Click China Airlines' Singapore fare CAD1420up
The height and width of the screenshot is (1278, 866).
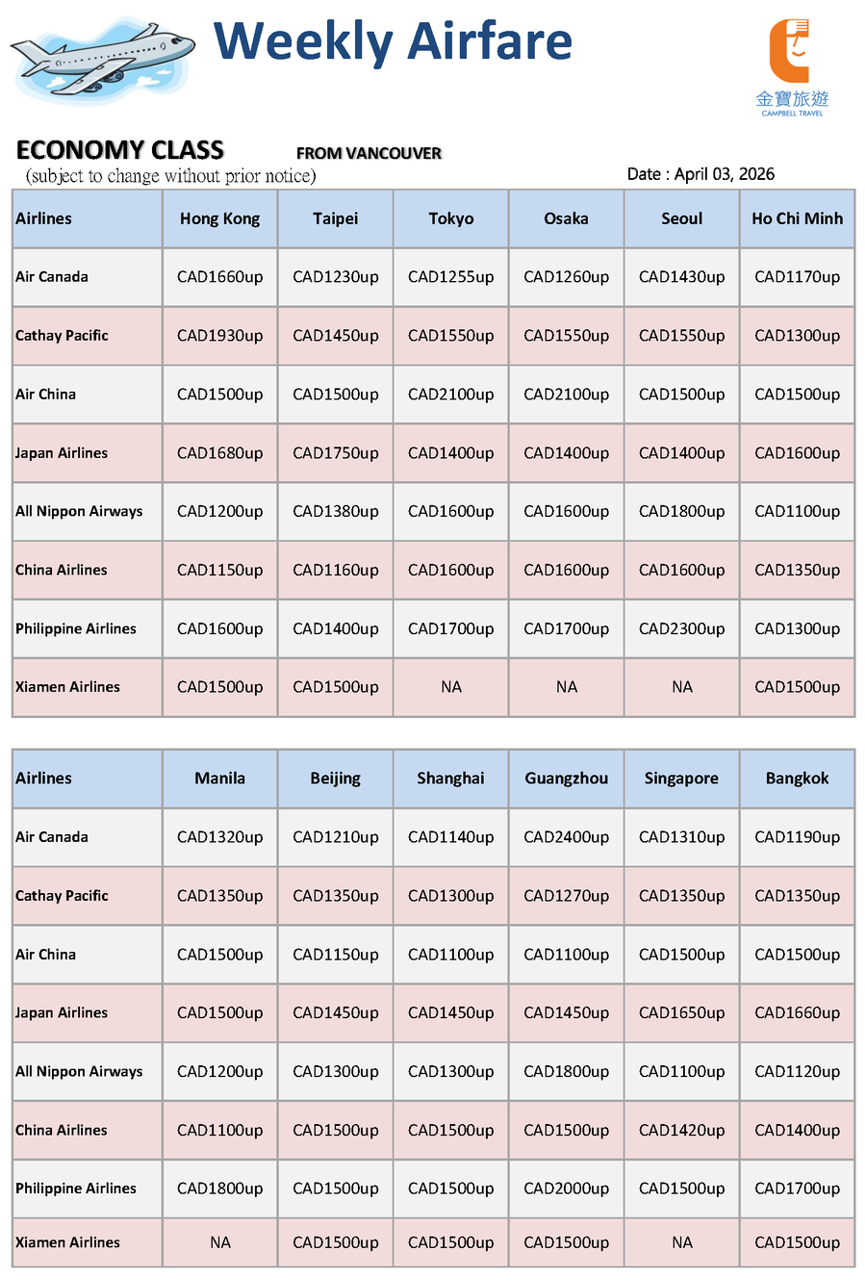(x=681, y=1130)
